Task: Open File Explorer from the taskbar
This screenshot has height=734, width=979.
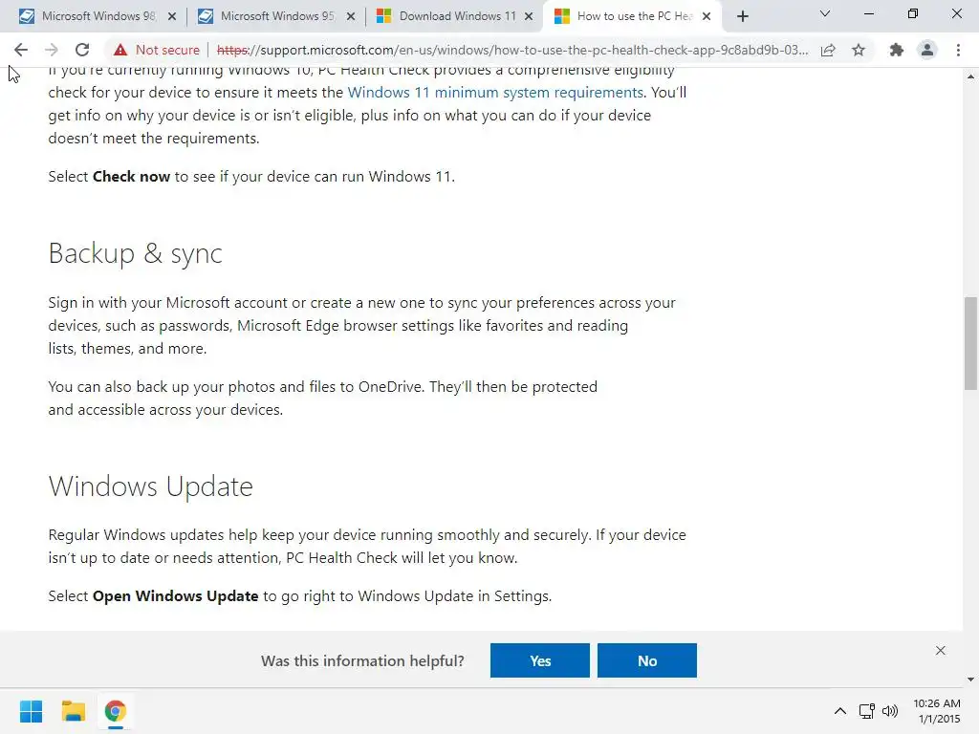Action: (x=73, y=711)
